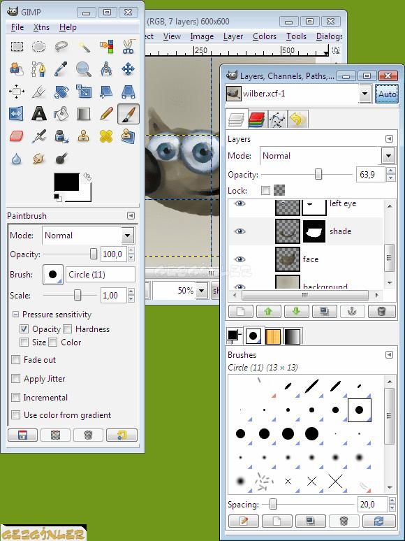Select the Scale tool
The height and width of the screenshot is (541, 405).
coord(83,92)
